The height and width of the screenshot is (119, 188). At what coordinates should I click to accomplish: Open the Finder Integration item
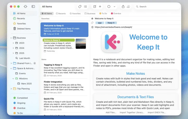[x=65, y=87]
